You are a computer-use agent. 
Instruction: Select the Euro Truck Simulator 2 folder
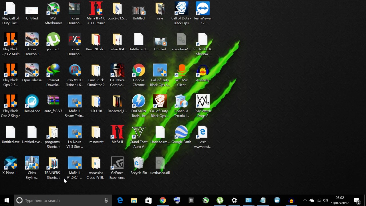coord(96,75)
